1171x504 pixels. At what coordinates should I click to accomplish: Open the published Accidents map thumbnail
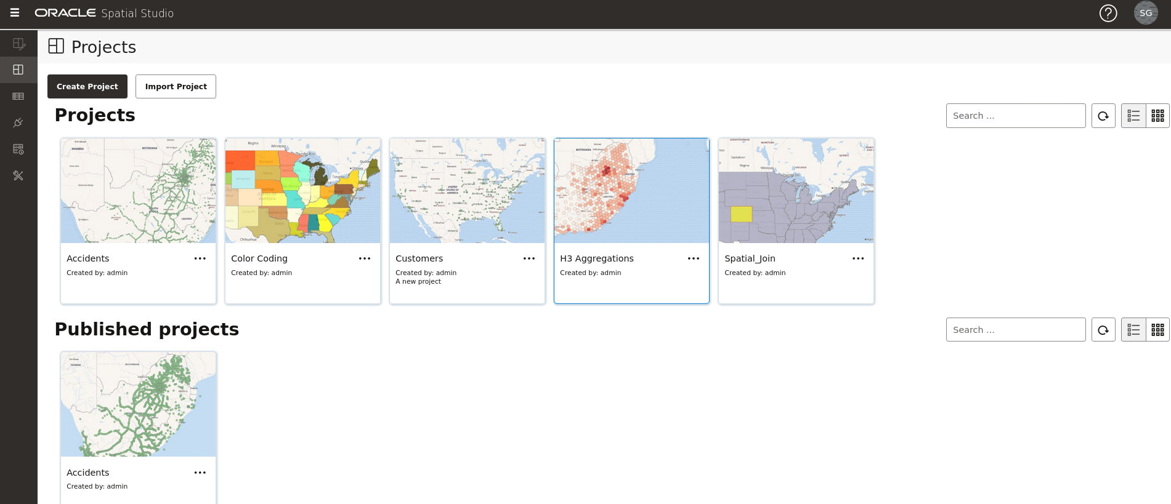[139, 404]
